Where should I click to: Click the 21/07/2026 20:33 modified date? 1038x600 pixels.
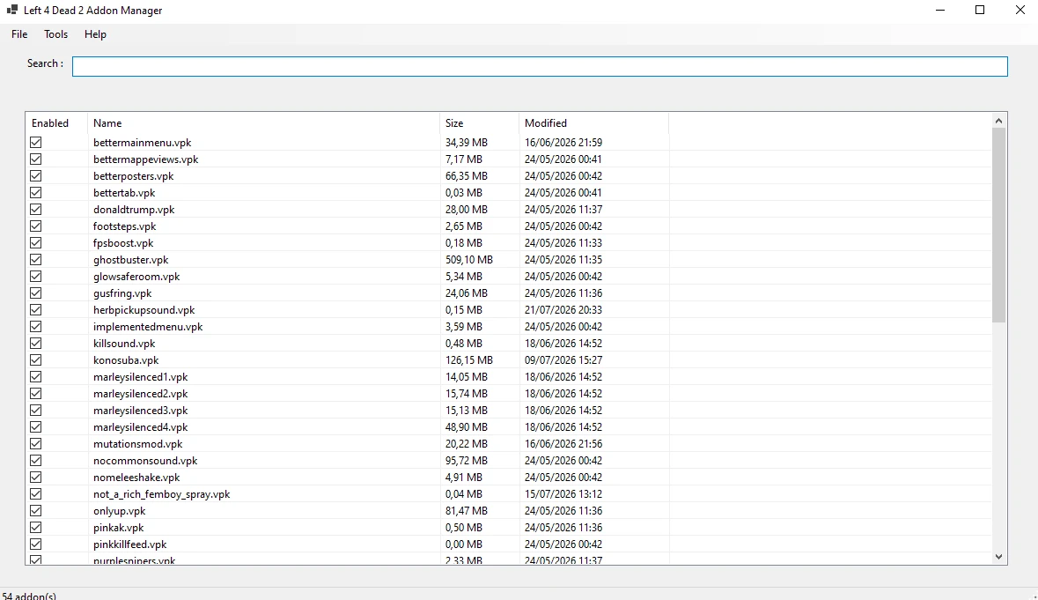click(563, 310)
